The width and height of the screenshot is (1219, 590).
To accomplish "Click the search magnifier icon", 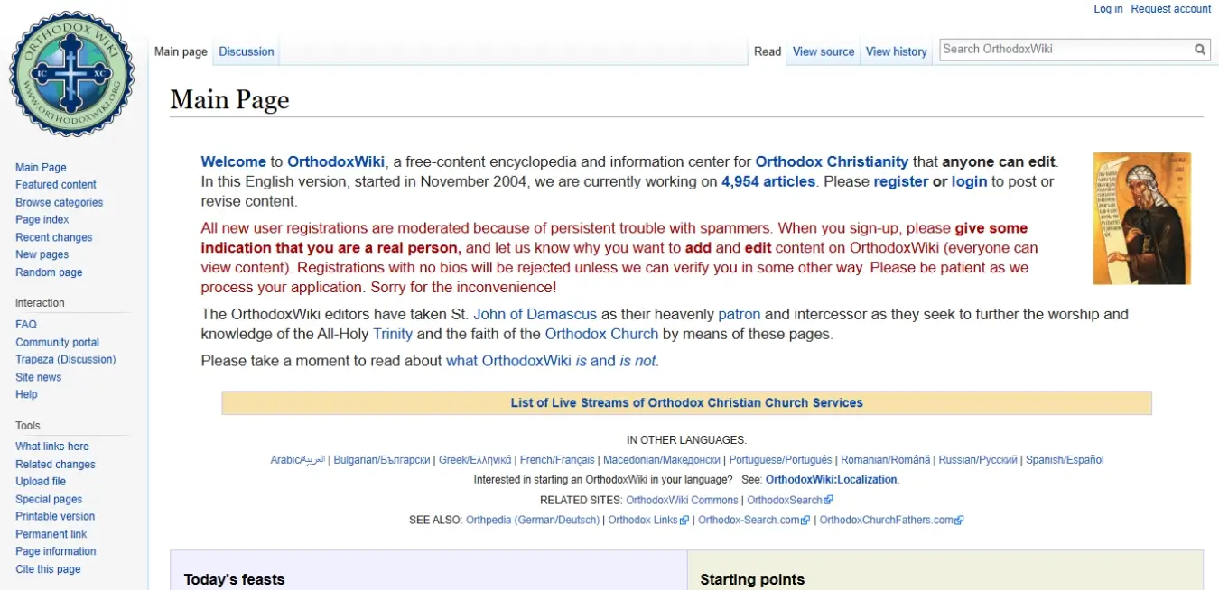I will [x=1200, y=50].
